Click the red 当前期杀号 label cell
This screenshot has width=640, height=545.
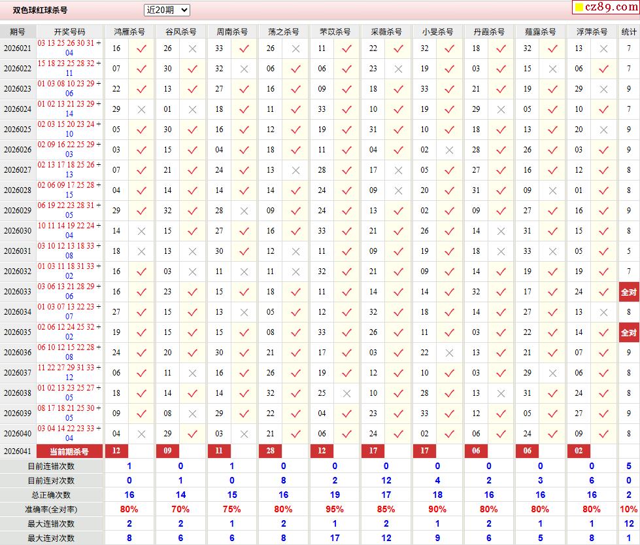pos(69,451)
